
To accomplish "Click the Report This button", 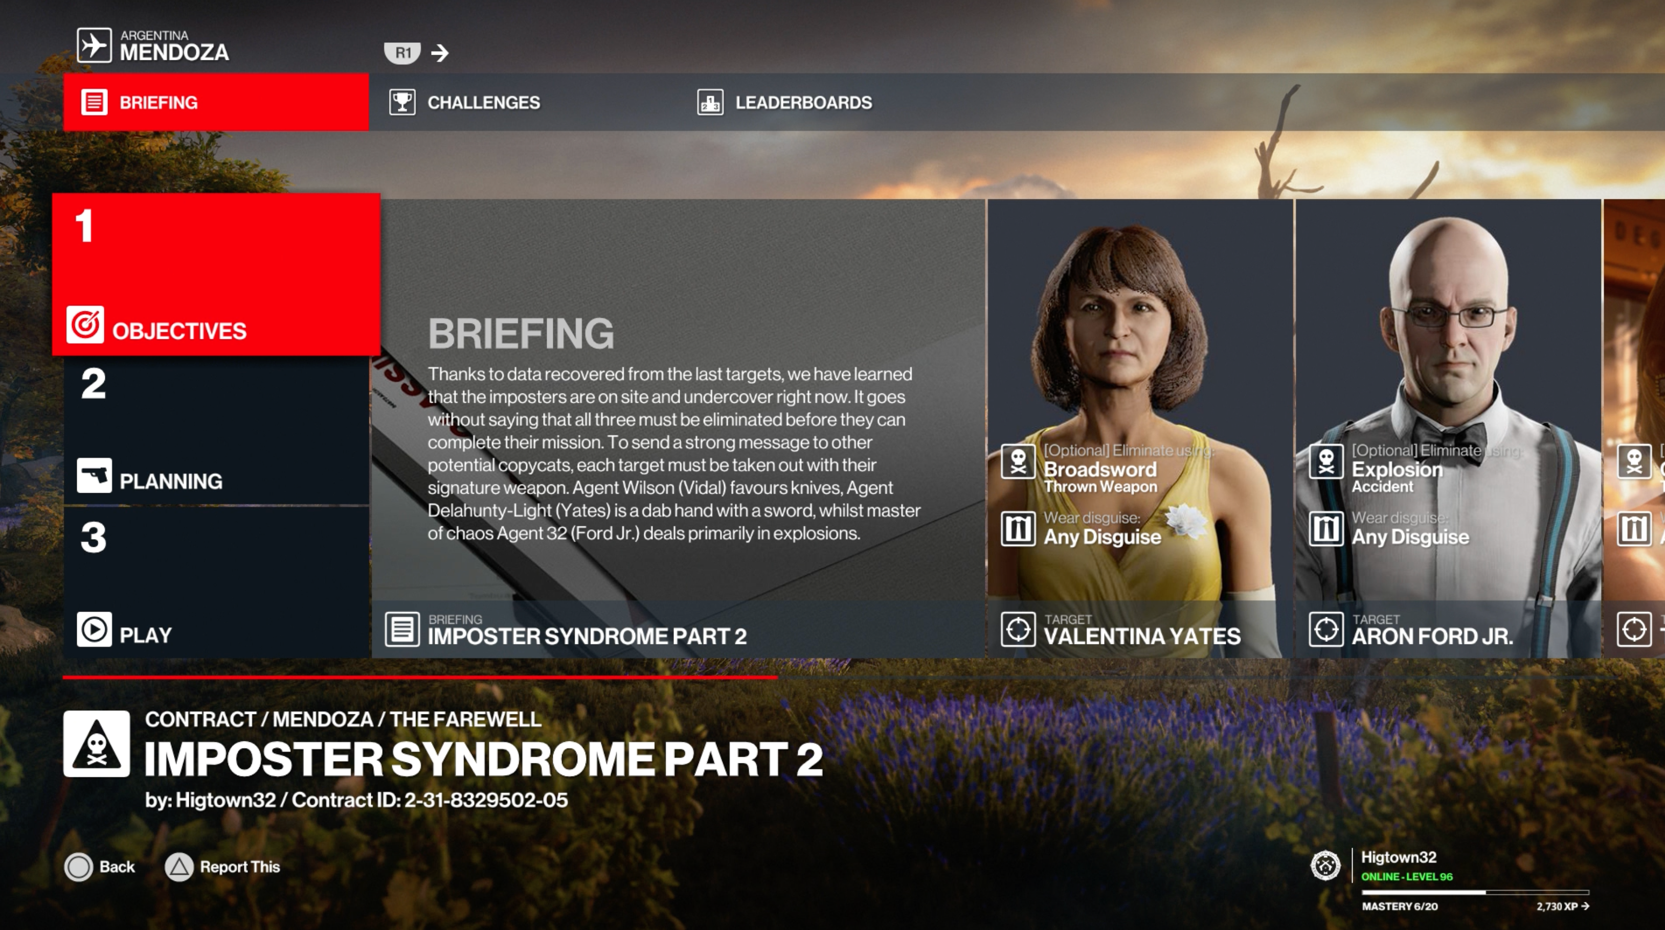I will click(223, 867).
